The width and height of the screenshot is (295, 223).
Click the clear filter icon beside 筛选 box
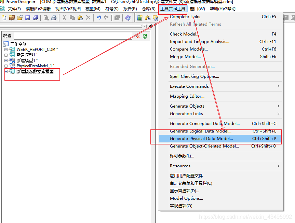click(x=137, y=36)
